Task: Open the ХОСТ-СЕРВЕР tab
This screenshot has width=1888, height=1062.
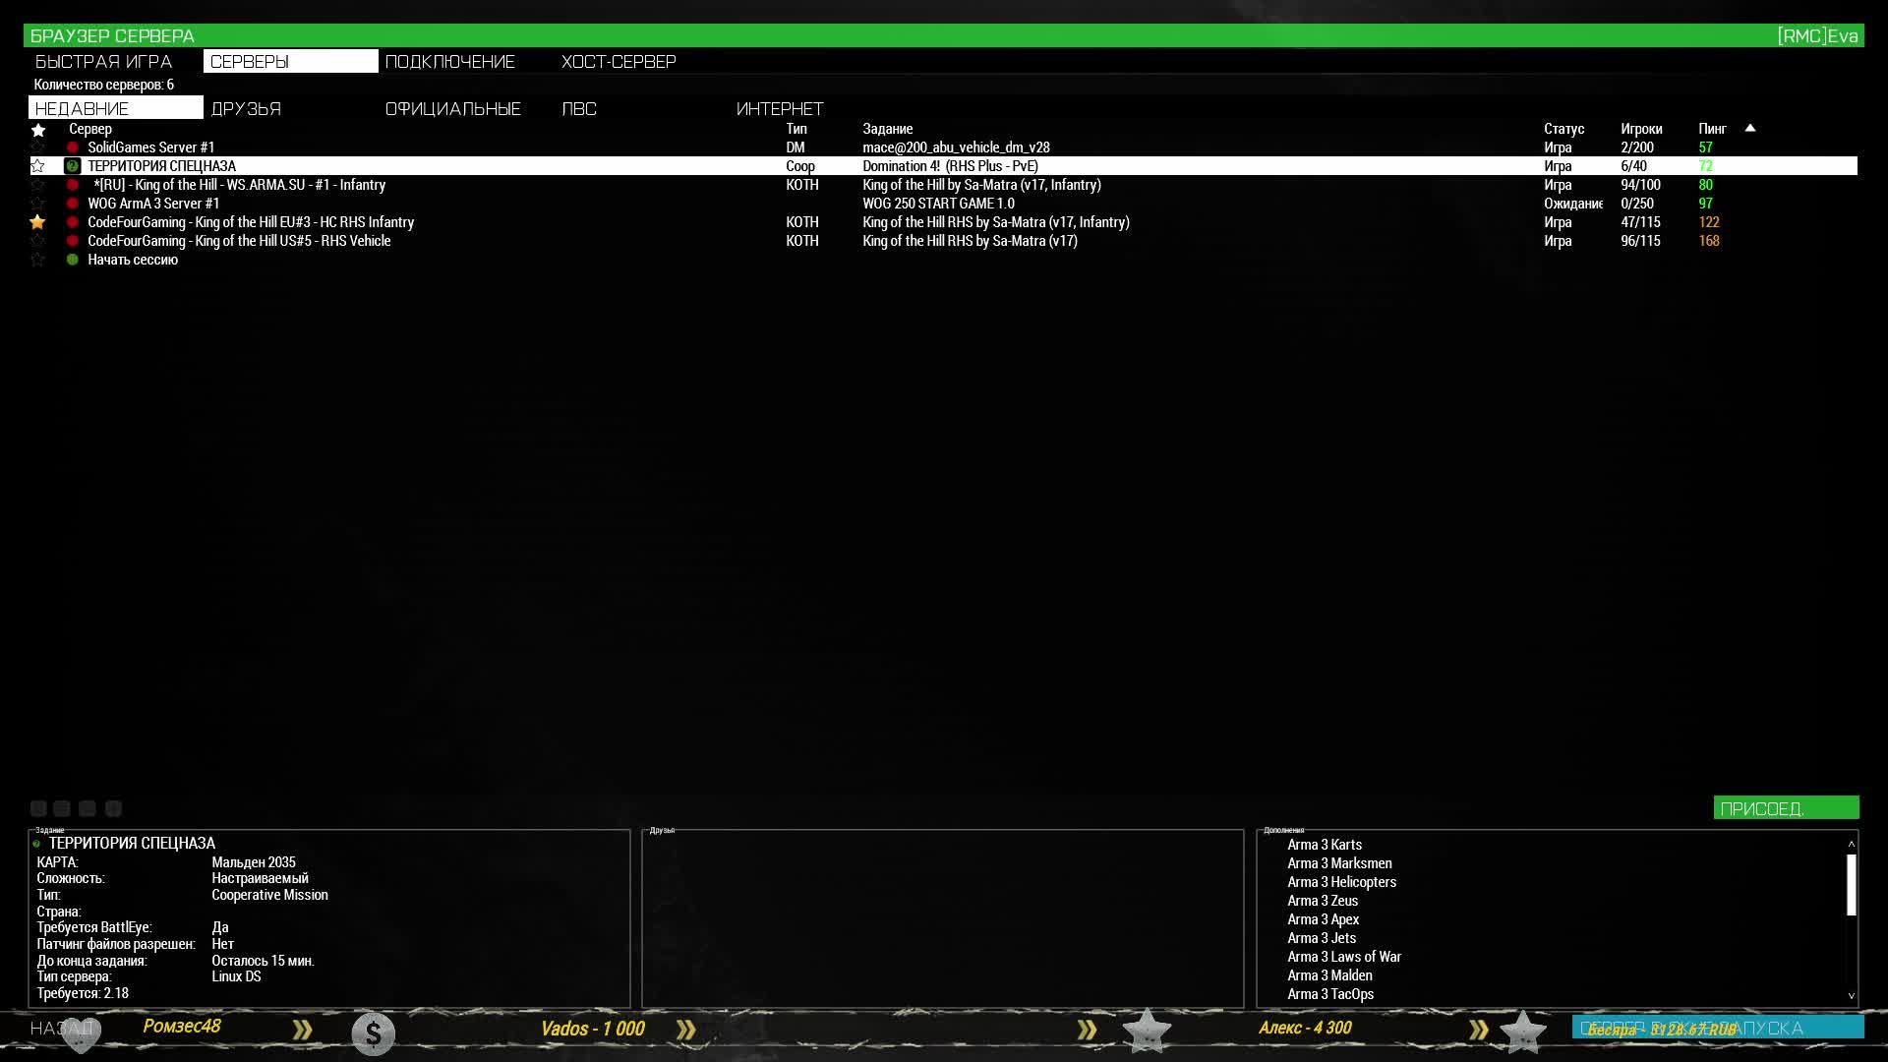Action: tap(619, 62)
